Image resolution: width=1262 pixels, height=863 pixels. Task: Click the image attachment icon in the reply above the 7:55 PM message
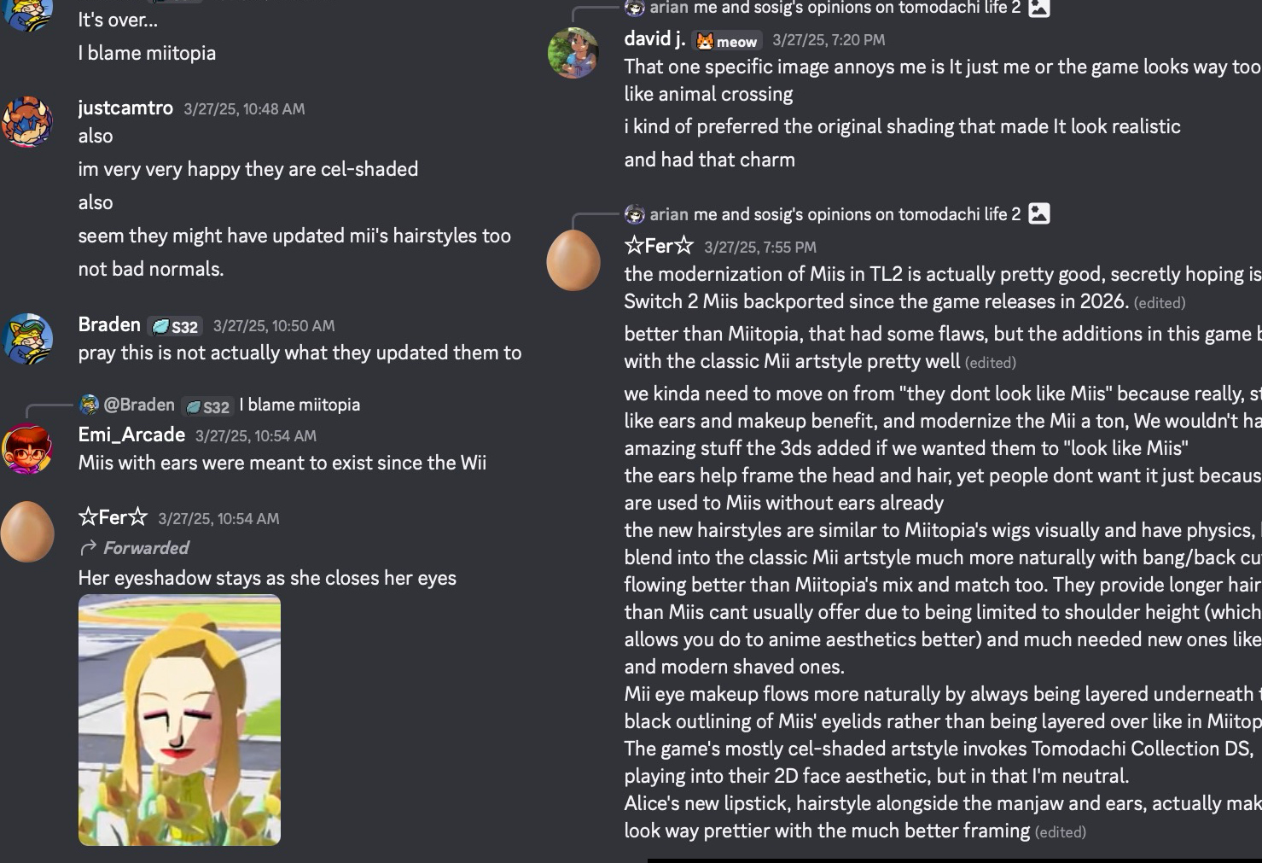tap(1038, 213)
